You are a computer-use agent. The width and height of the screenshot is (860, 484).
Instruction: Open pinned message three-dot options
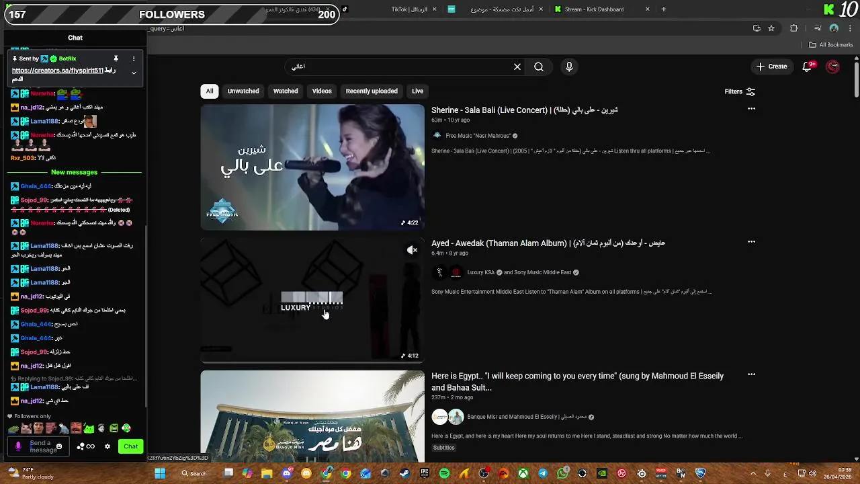click(134, 58)
